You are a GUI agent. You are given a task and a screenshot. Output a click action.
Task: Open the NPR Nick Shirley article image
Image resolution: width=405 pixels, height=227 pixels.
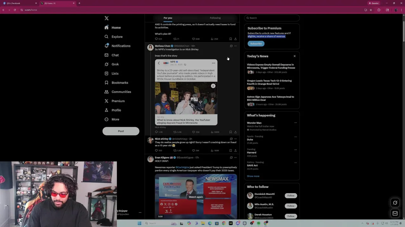[x=186, y=98]
